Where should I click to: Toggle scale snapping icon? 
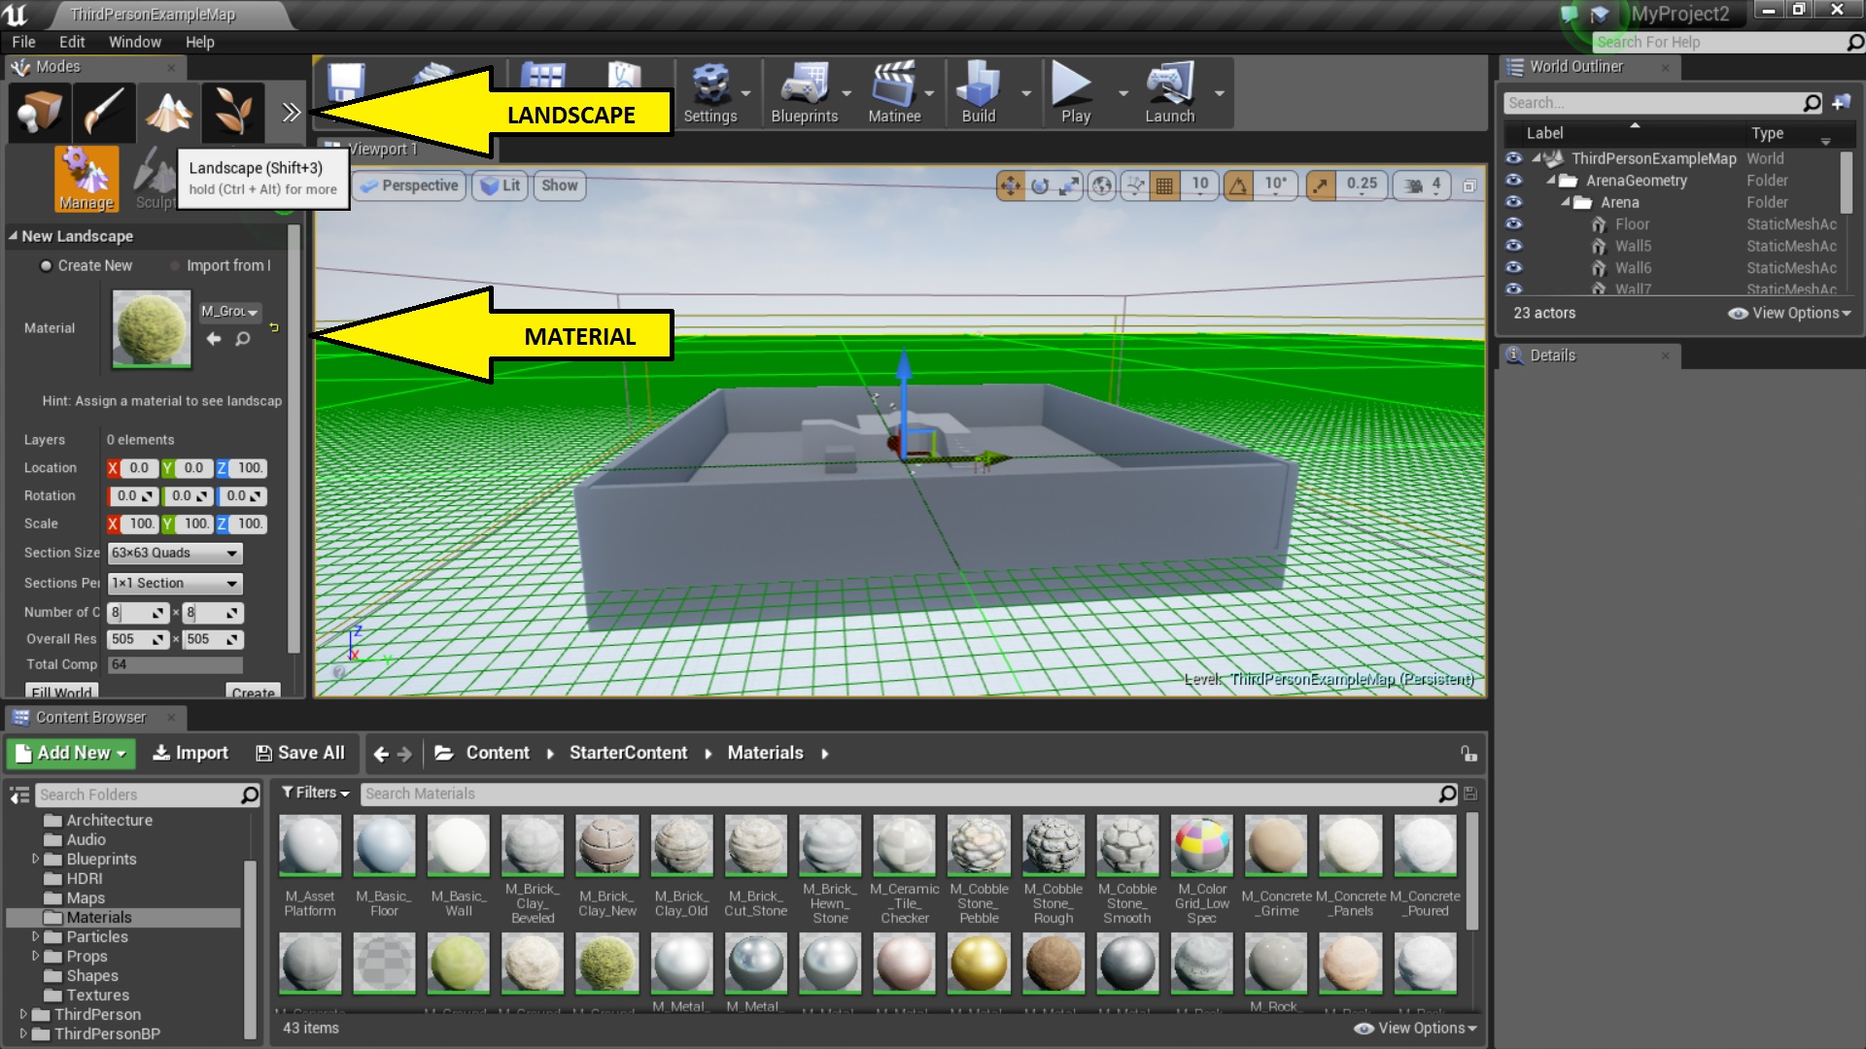[1320, 186]
